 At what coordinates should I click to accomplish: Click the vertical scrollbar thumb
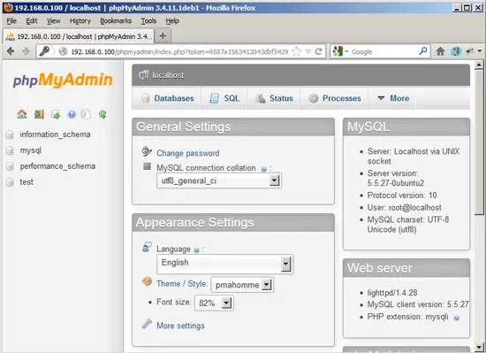point(479,142)
